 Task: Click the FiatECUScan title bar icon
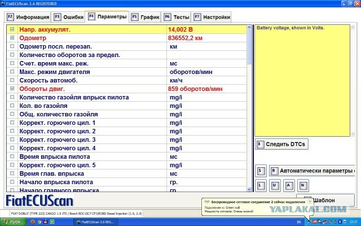click(x=3, y=3)
